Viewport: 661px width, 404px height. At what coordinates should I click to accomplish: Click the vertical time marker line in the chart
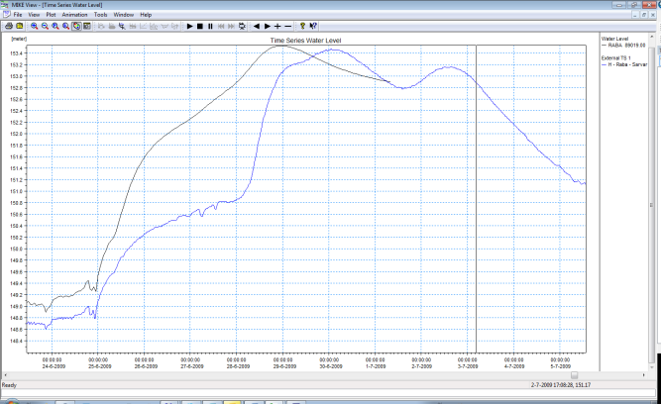476,198
